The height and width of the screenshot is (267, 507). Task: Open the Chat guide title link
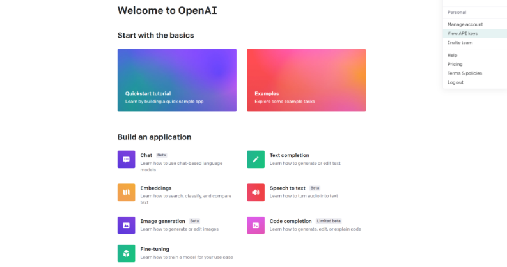point(146,155)
